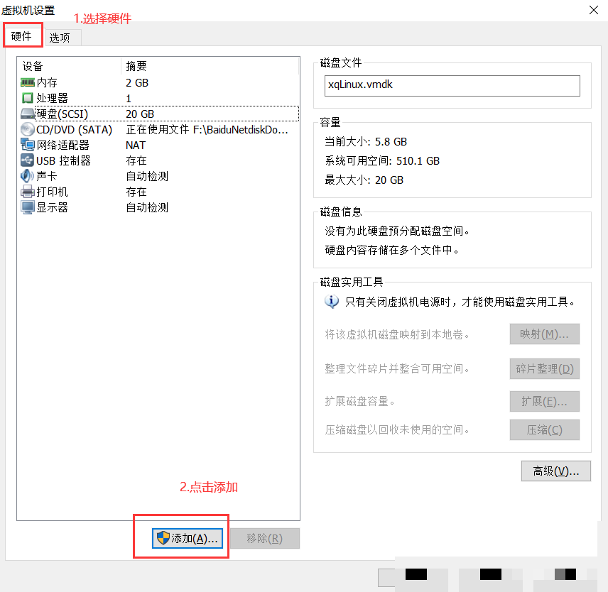Click the '20 GB' hard disk summary

pos(140,114)
